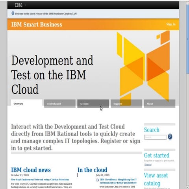Open Claritas Solutions news article link

(x=40, y=180)
